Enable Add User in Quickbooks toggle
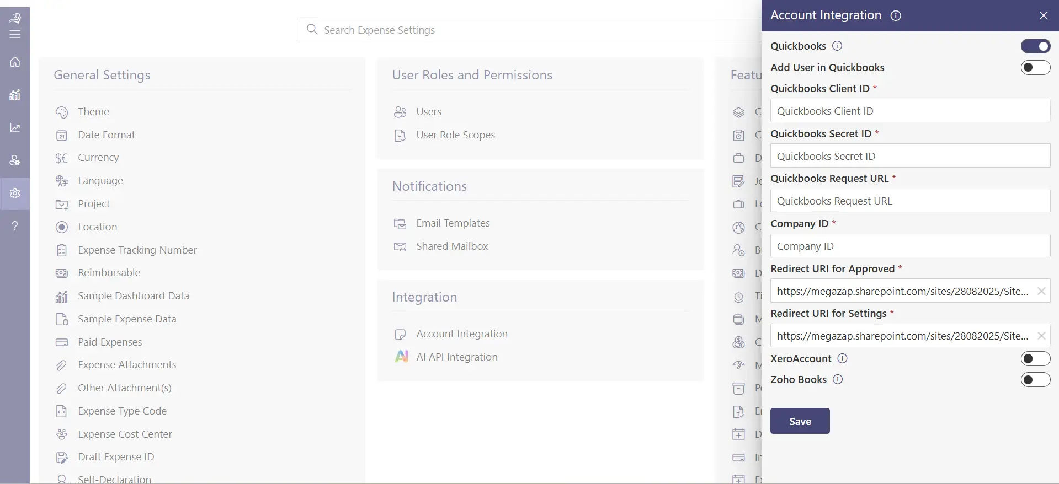The image size is (1059, 484). point(1035,67)
